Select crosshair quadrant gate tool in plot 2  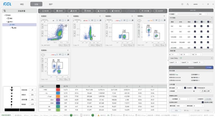coord(89,20)
